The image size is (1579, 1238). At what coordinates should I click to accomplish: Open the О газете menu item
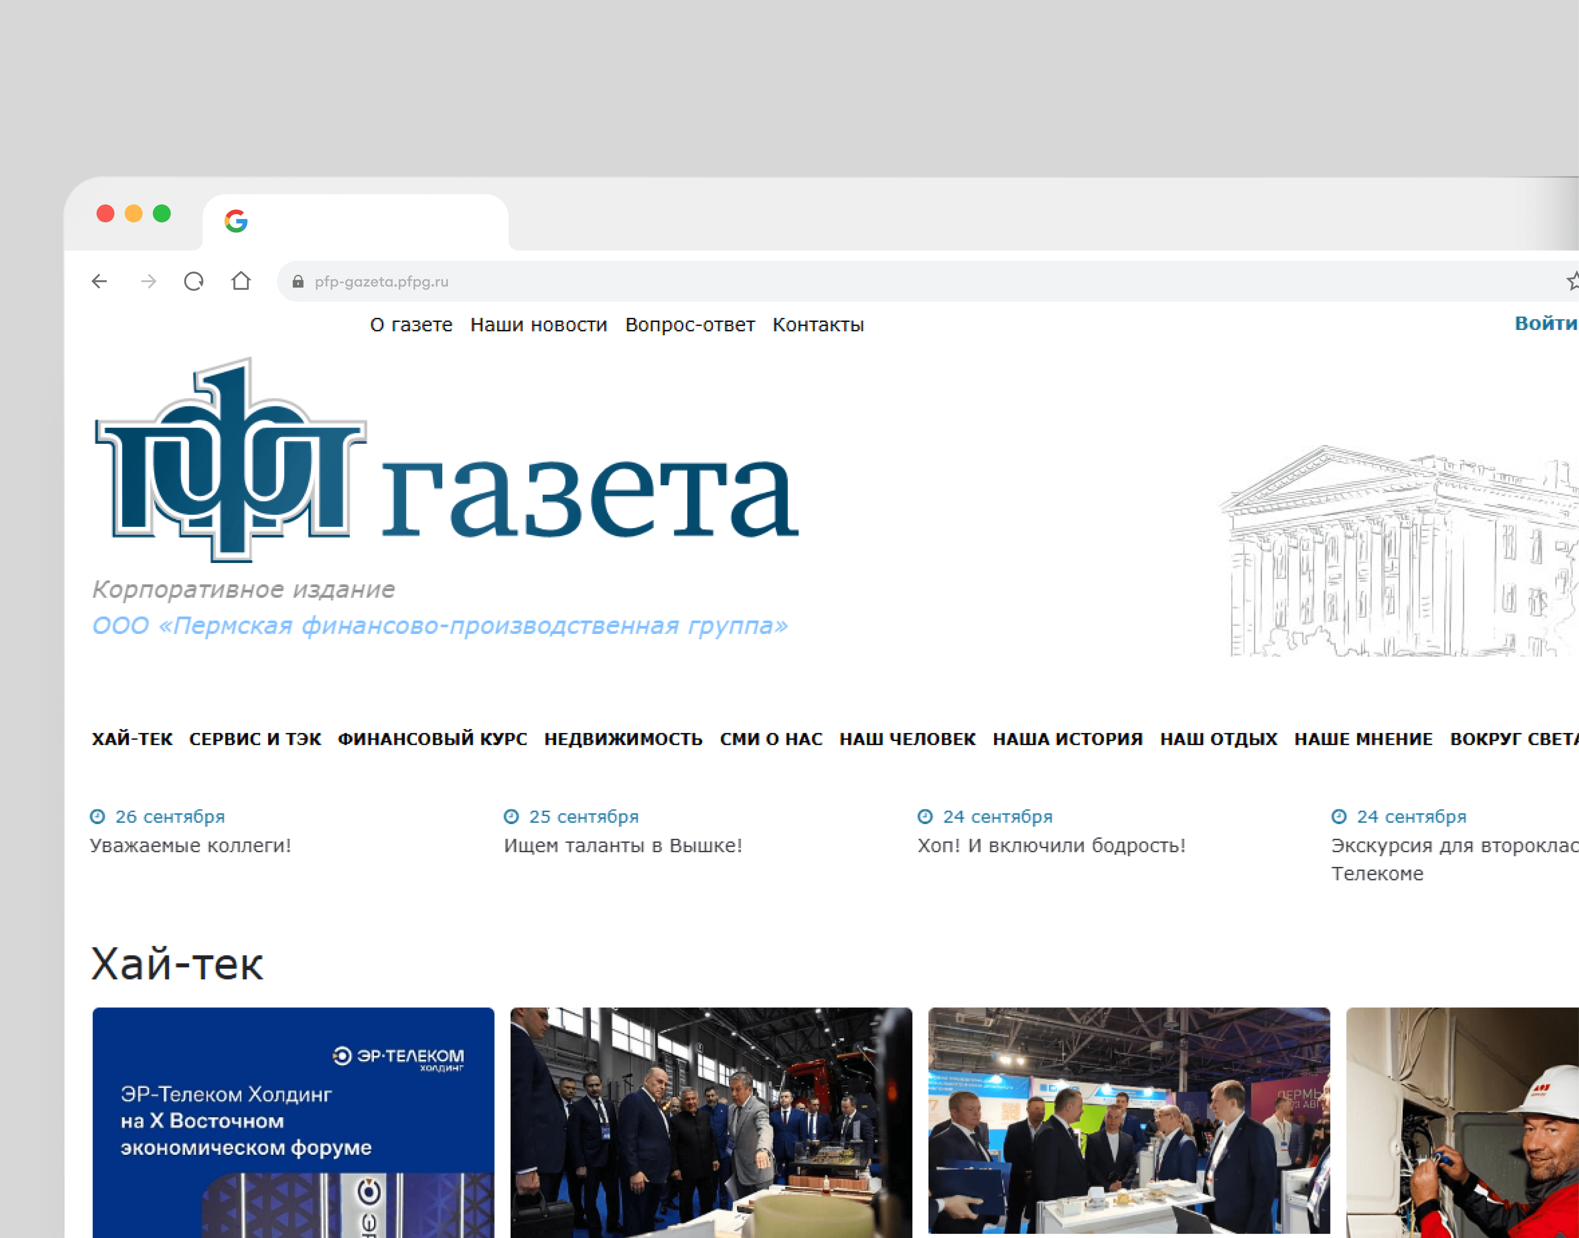[411, 325]
